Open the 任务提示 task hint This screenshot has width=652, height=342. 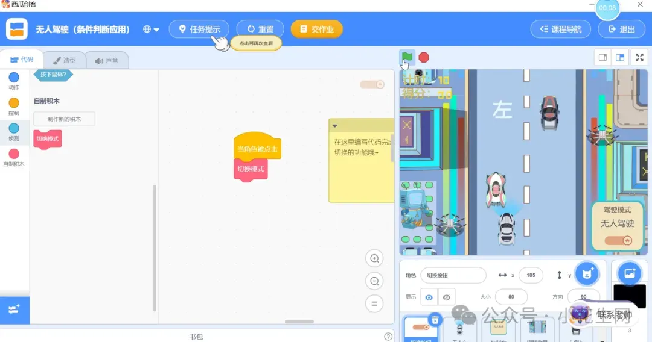tap(199, 29)
